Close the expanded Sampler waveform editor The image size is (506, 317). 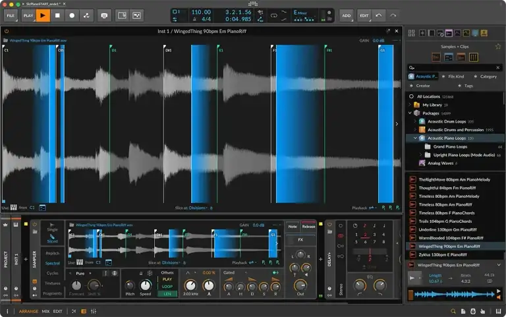click(x=397, y=31)
